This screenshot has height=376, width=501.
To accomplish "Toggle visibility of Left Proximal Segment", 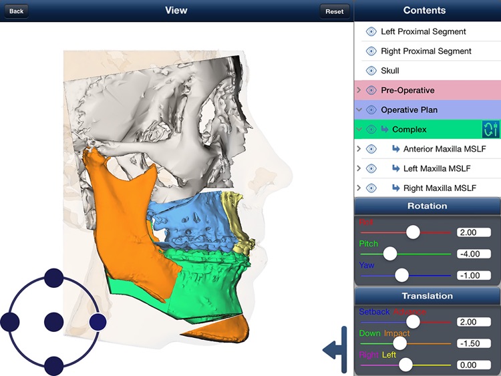I will point(371,31).
